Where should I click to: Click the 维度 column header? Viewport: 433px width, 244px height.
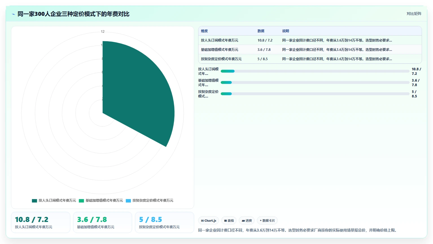click(204, 31)
